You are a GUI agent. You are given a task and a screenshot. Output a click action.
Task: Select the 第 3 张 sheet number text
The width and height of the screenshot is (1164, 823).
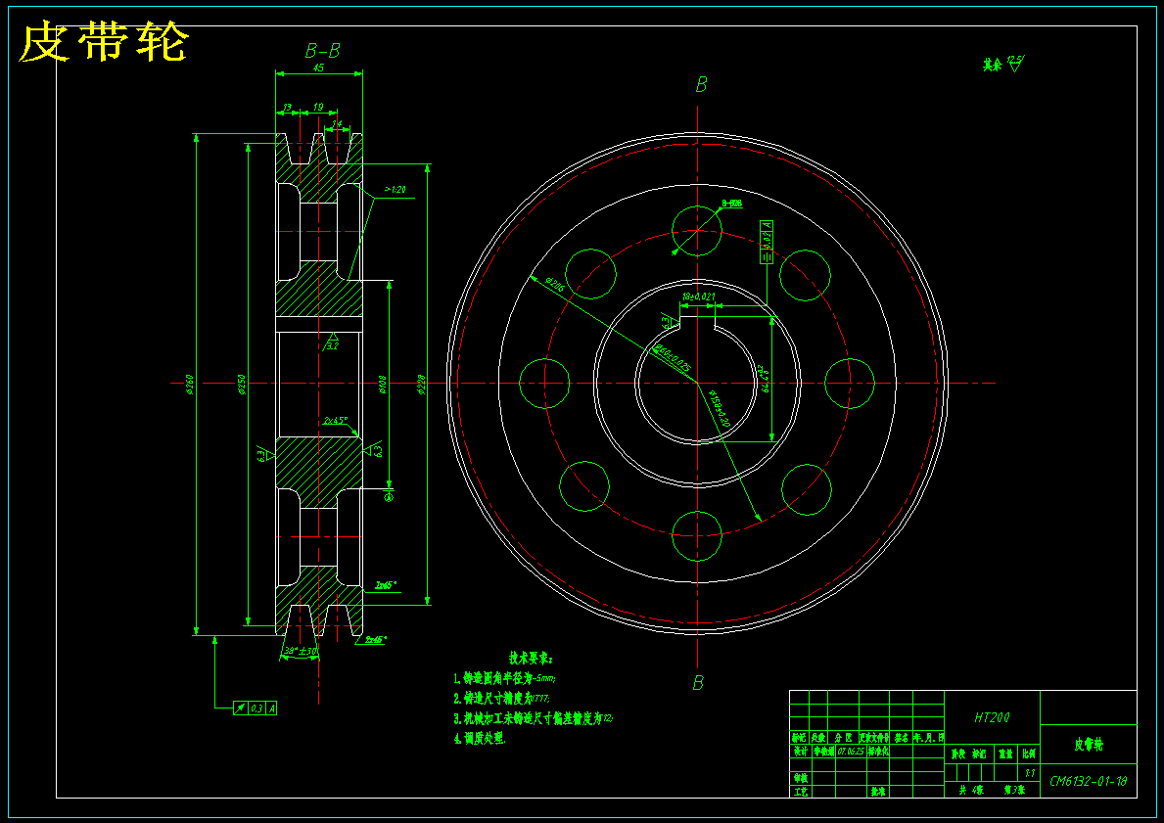point(1015,791)
